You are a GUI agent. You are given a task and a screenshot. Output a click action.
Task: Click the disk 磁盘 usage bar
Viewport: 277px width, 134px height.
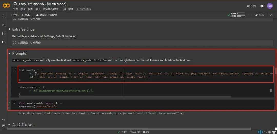[241, 16]
